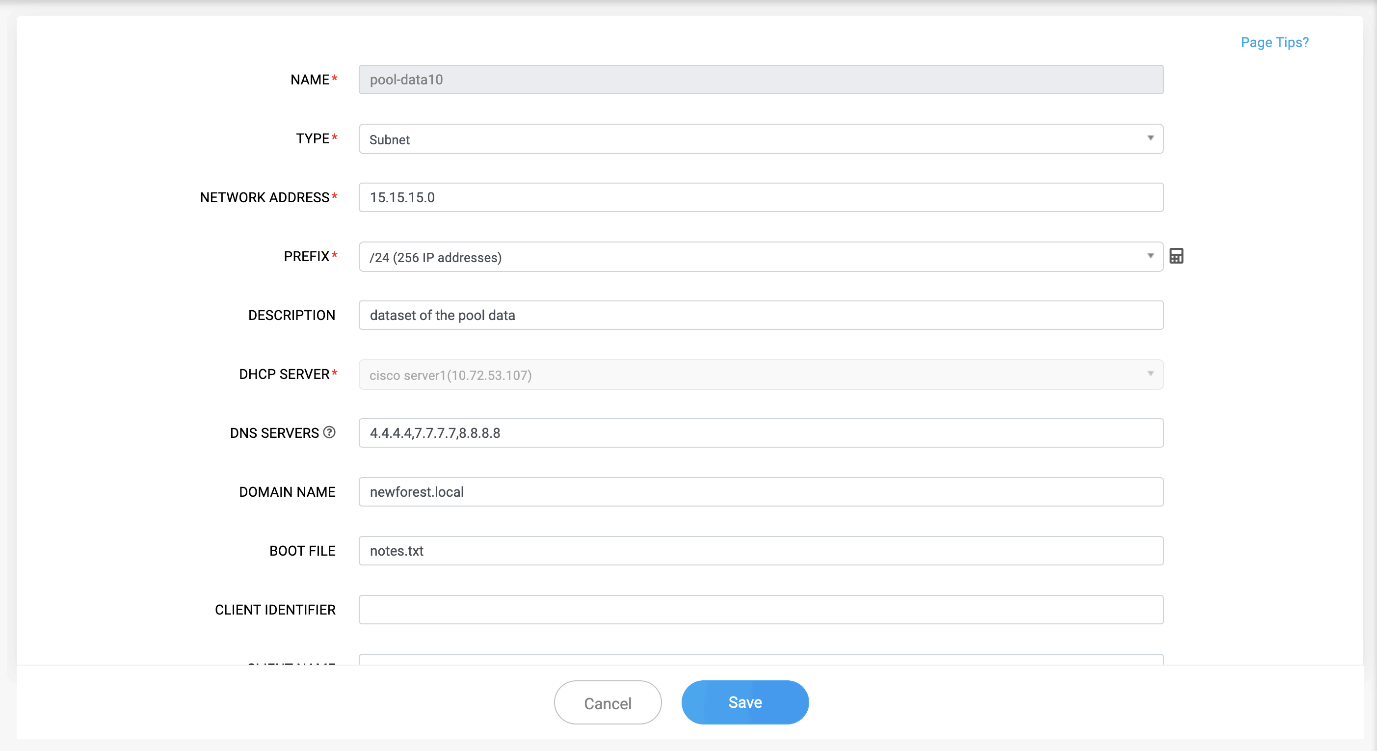This screenshot has width=1377, height=751.
Task: Click the Type dropdown arrow
Action: (1150, 138)
